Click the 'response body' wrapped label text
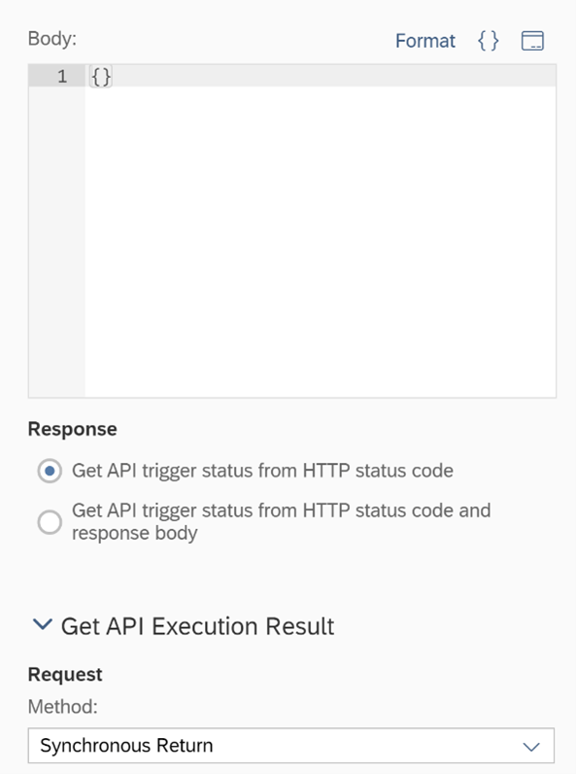The height and width of the screenshot is (774, 576). coord(135,533)
